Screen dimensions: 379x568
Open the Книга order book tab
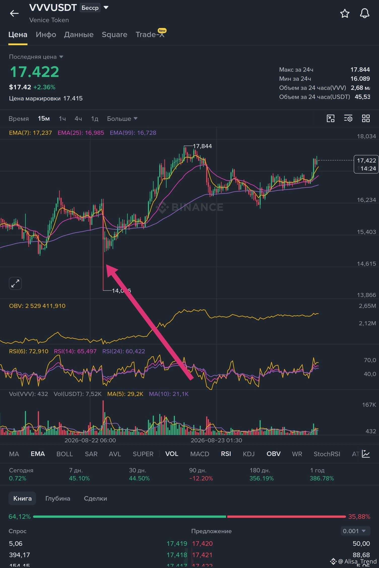pos(22,498)
